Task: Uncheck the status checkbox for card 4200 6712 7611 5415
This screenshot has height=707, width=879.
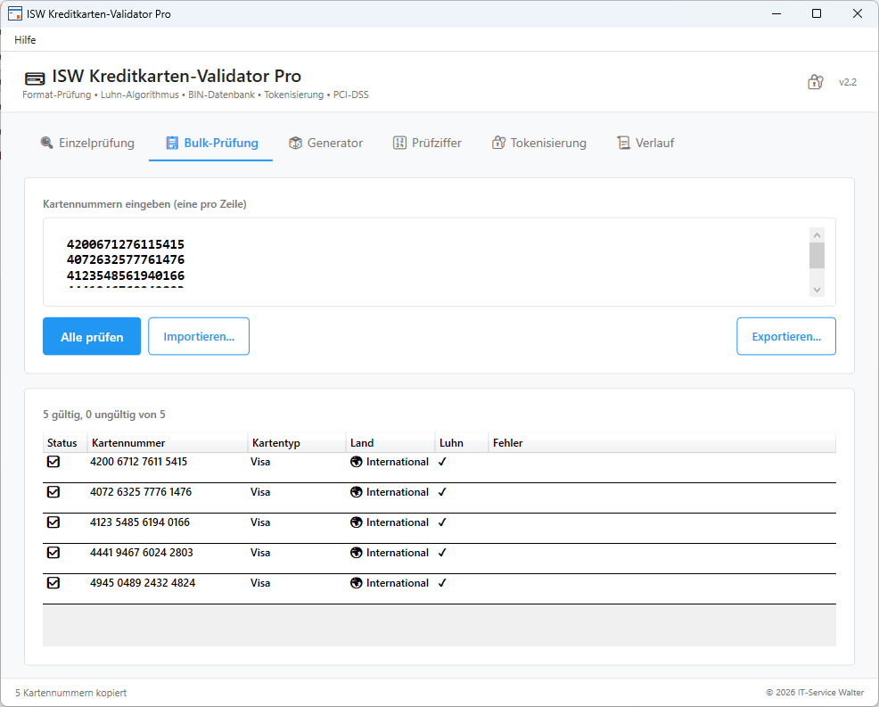Action: pos(53,462)
